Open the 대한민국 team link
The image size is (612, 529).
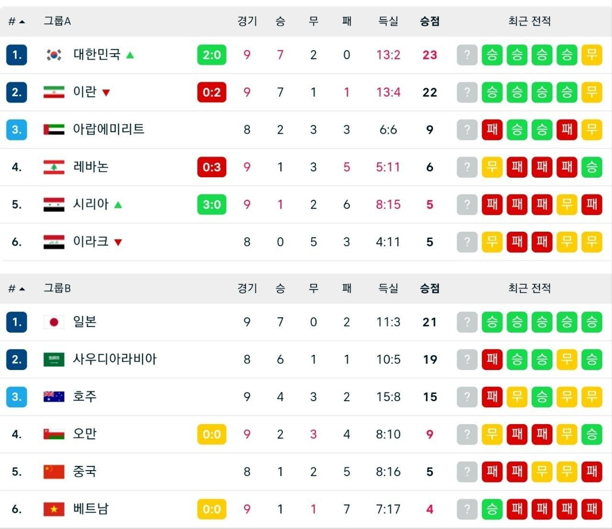click(97, 55)
